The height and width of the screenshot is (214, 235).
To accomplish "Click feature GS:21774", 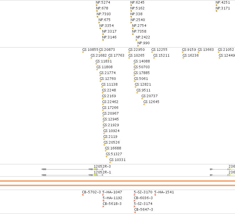I will 108,73.
